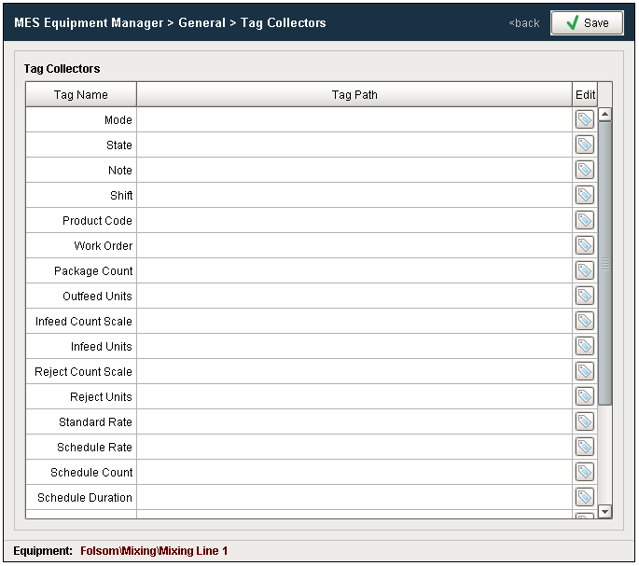Viewport: 639px width, 566px height.
Task: Click the vertical scrollbar thumb
Action: pyautogui.click(x=604, y=263)
